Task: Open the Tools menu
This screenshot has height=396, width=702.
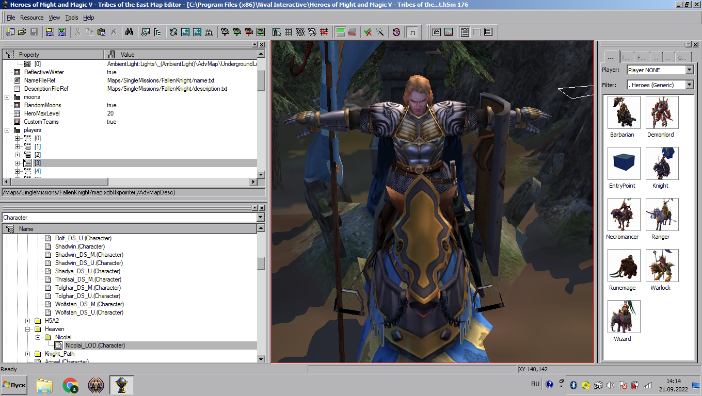Action: pos(72,18)
